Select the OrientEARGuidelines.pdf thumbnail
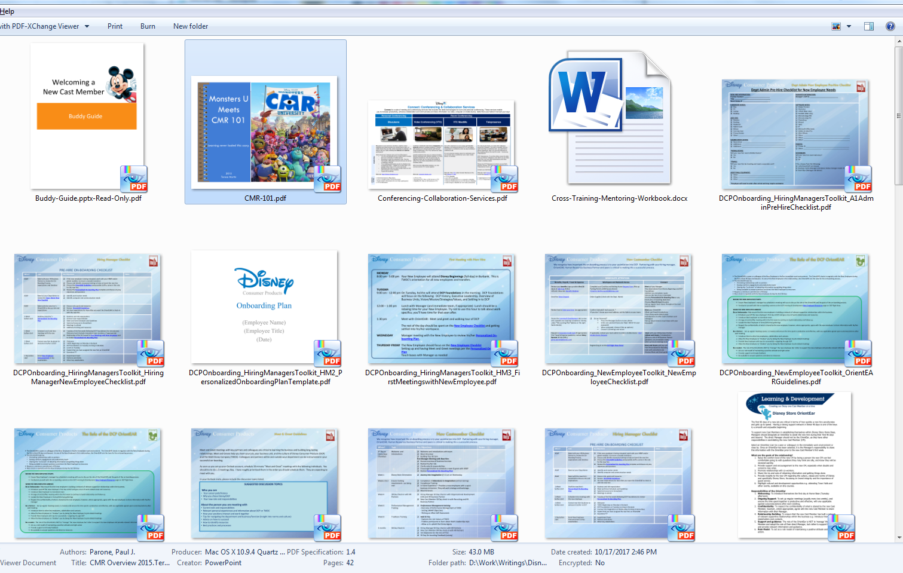The image size is (903, 573). (x=795, y=309)
